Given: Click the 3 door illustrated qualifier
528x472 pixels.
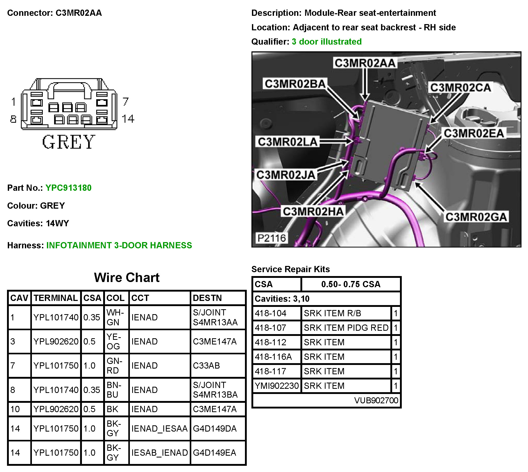Looking at the screenshot, I should coord(327,42).
